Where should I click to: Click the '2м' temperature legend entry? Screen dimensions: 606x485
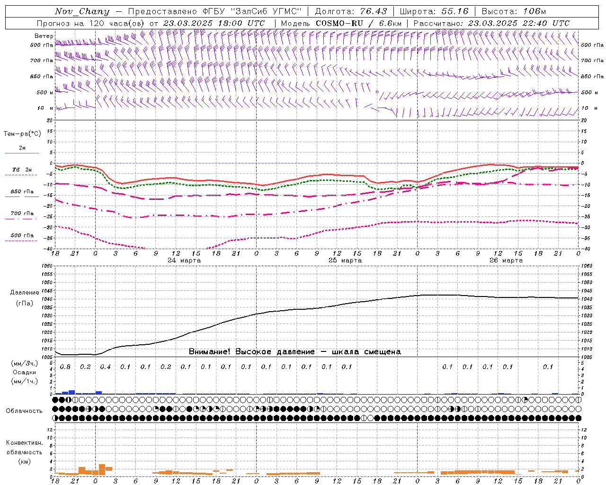22,148
